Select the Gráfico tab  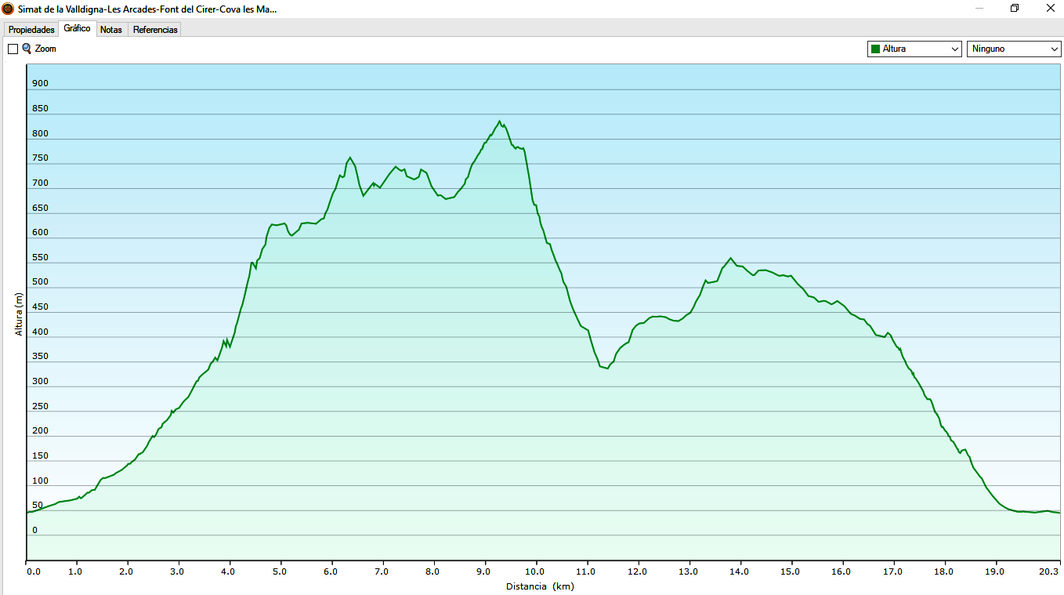point(77,28)
